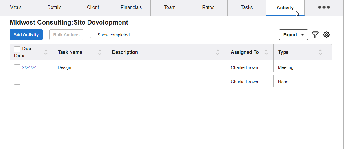Open the gear settings icon
345x149 pixels.
pyautogui.click(x=326, y=35)
